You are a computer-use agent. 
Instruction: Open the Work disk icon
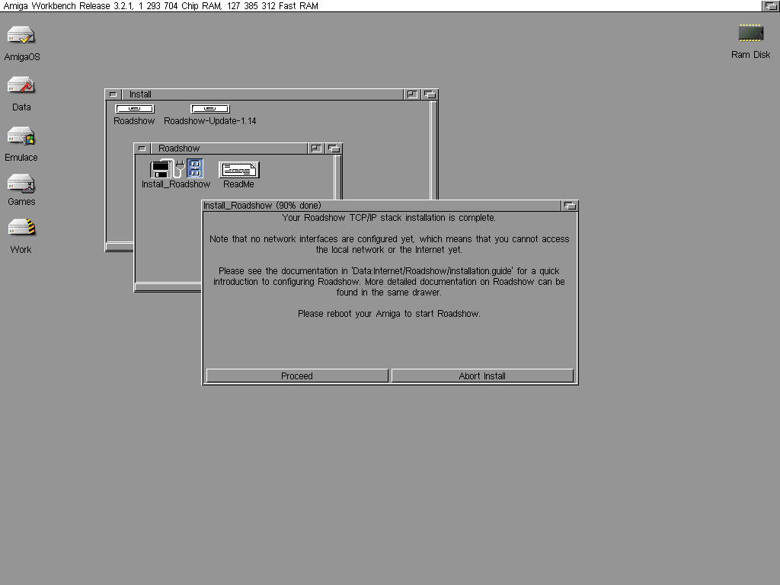pos(21,228)
